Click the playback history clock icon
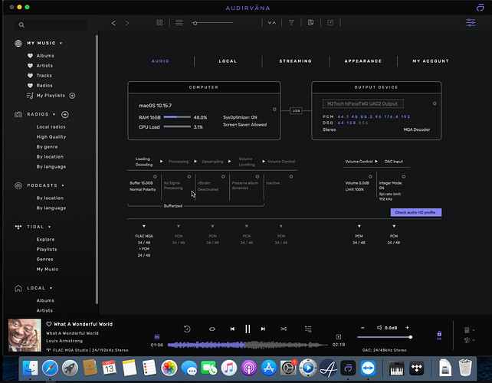The image size is (492, 383). (x=187, y=329)
